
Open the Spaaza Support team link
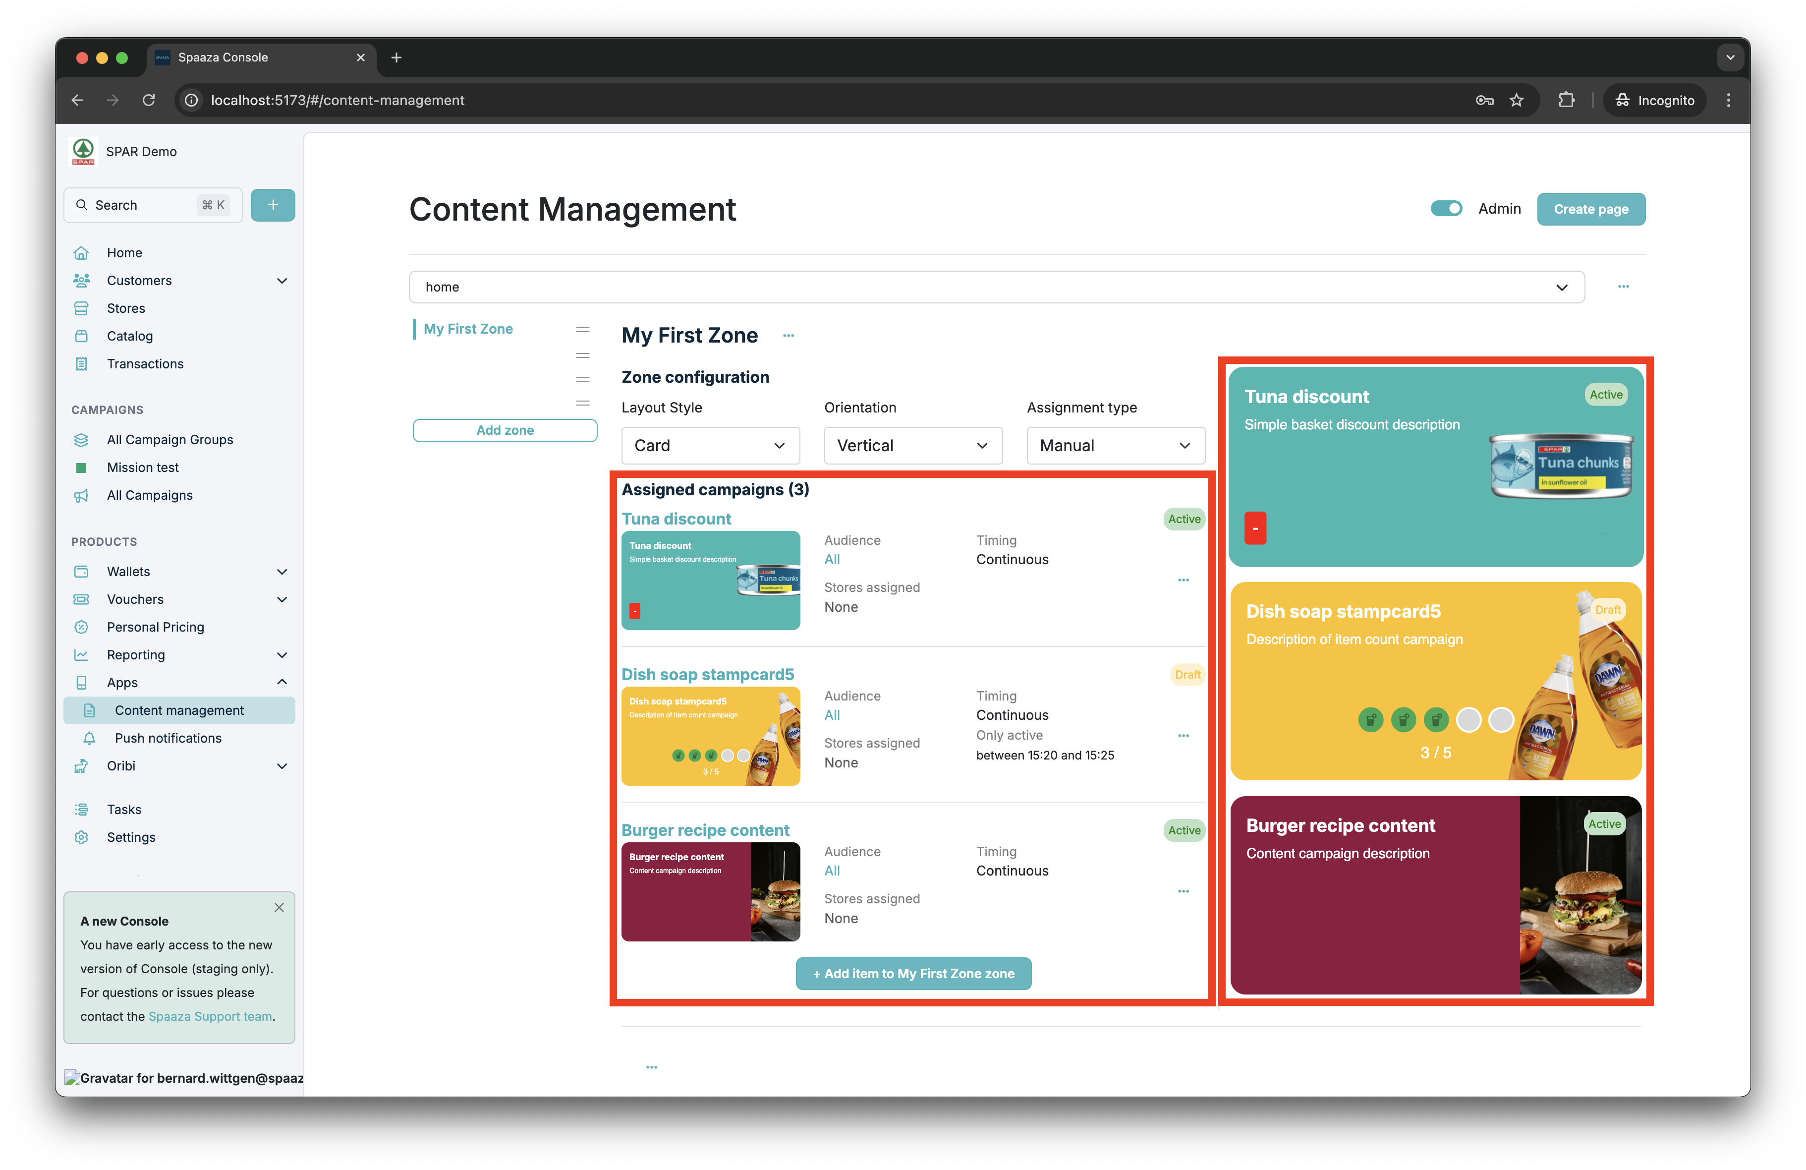210,1016
